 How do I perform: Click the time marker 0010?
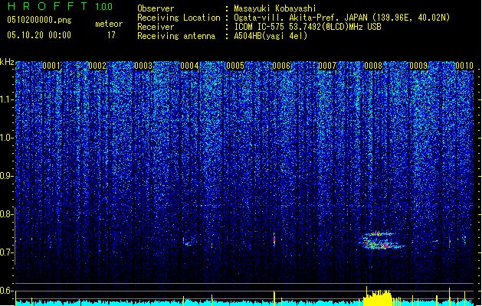point(464,66)
